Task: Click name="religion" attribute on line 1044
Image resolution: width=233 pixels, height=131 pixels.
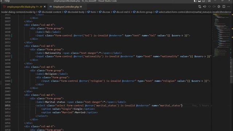Action: 165,81
